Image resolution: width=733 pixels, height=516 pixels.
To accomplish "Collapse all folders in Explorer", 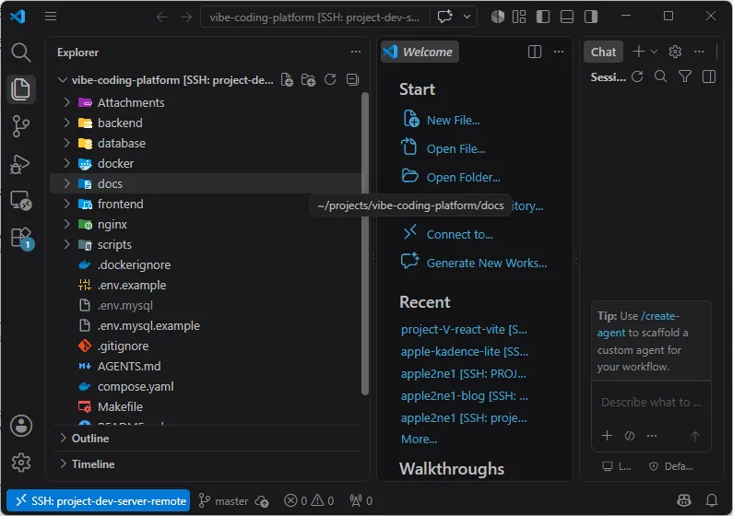I will pos(353,79).
